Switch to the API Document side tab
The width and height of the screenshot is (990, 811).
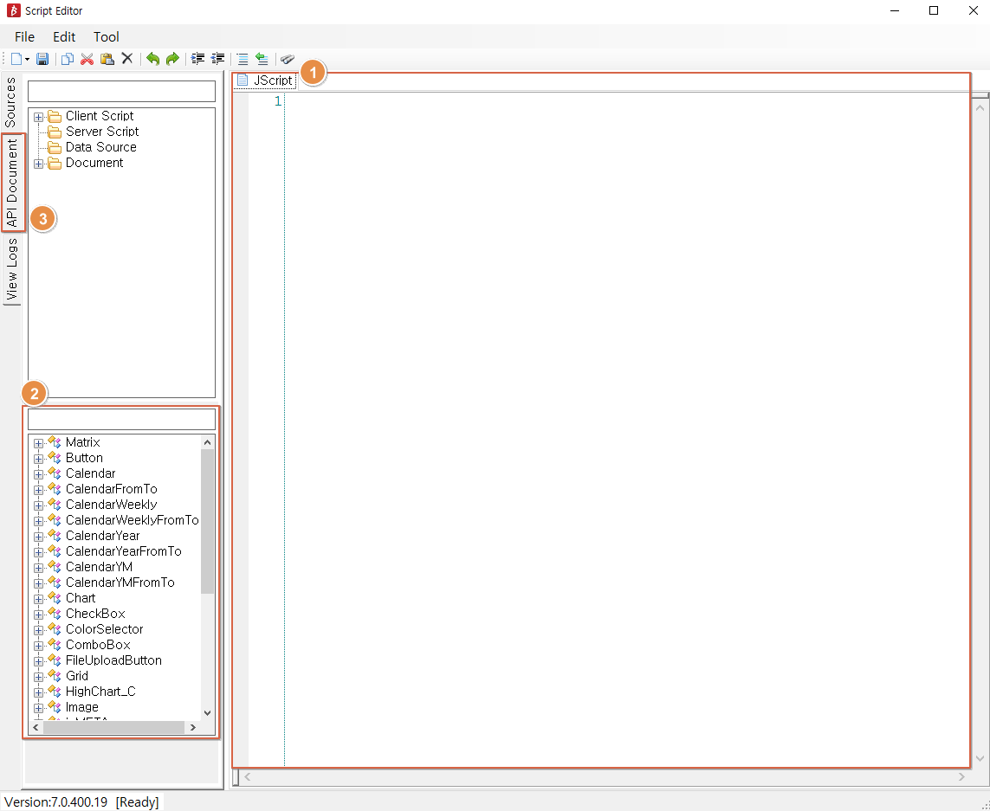pos(12,183)
